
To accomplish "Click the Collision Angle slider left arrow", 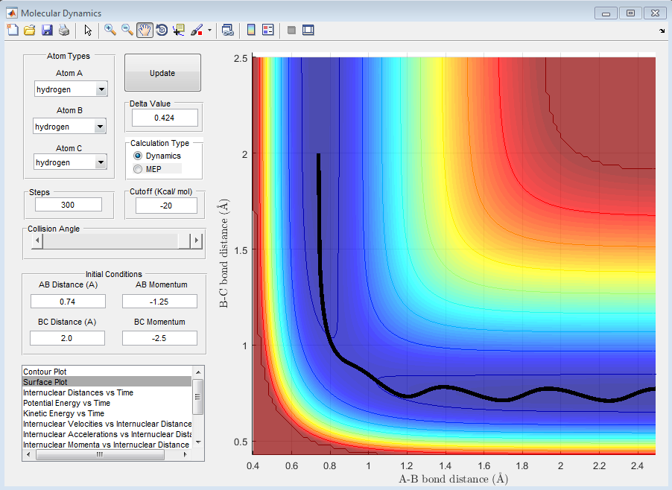I will click(x=37, y=241).
